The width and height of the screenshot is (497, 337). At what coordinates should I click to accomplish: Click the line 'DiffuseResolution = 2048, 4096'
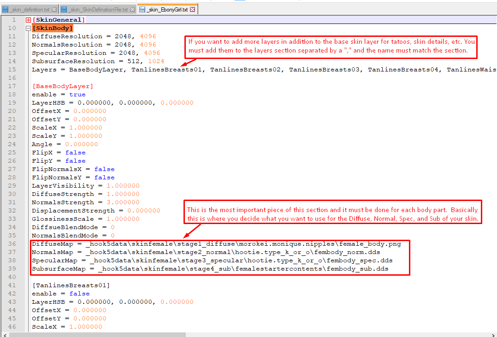[x=94, y=36]
